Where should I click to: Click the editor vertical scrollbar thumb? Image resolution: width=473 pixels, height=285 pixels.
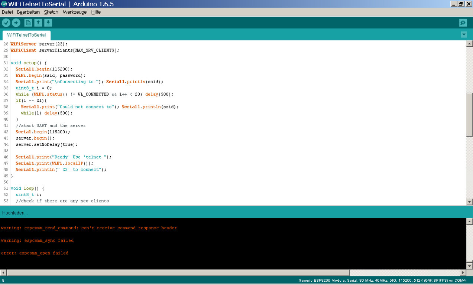click(469, 115)
